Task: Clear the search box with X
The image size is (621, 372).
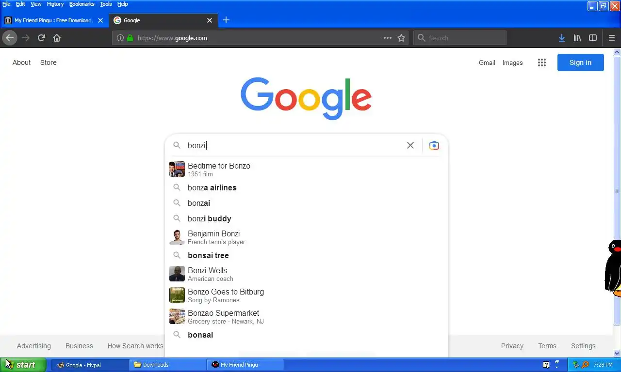Action: (410, 145)
